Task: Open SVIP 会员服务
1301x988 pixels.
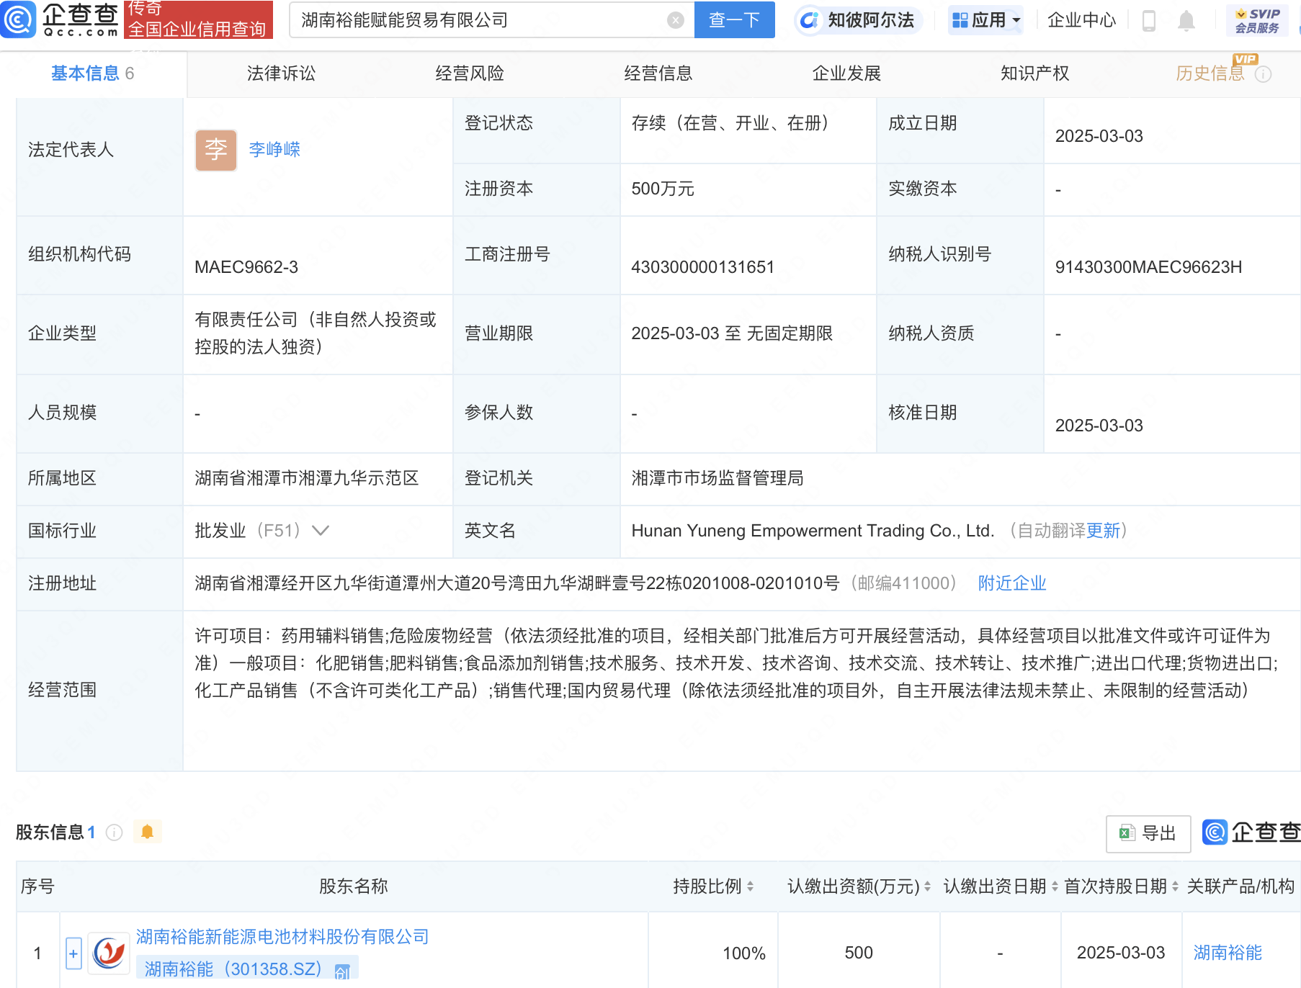Action: coord(1257,20)
